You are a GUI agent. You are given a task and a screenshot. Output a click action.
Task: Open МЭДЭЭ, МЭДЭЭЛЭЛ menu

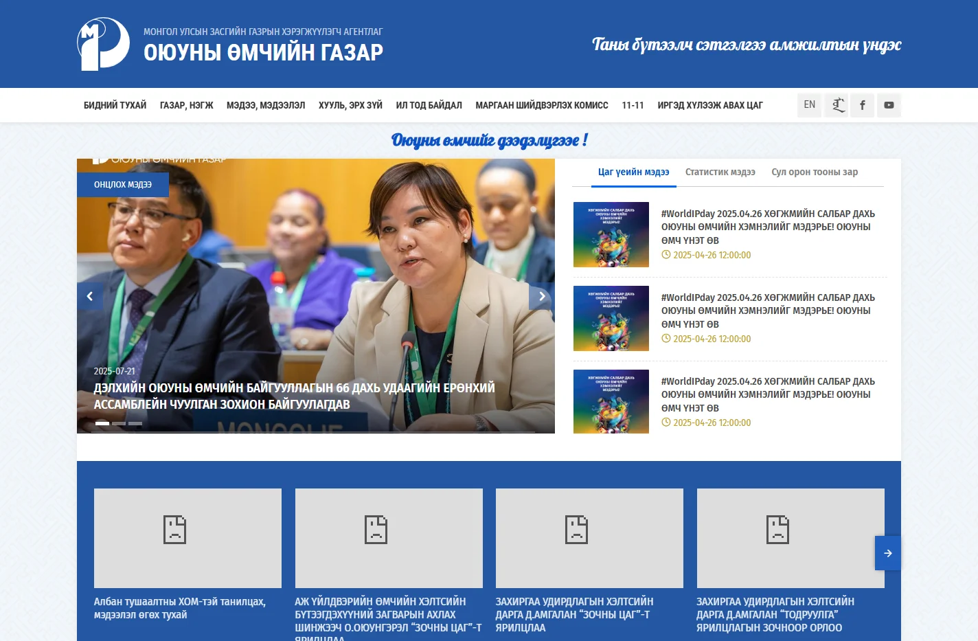pos(266,105)
